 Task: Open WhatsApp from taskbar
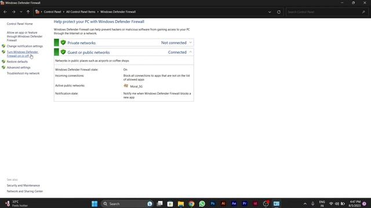[202, 203]
